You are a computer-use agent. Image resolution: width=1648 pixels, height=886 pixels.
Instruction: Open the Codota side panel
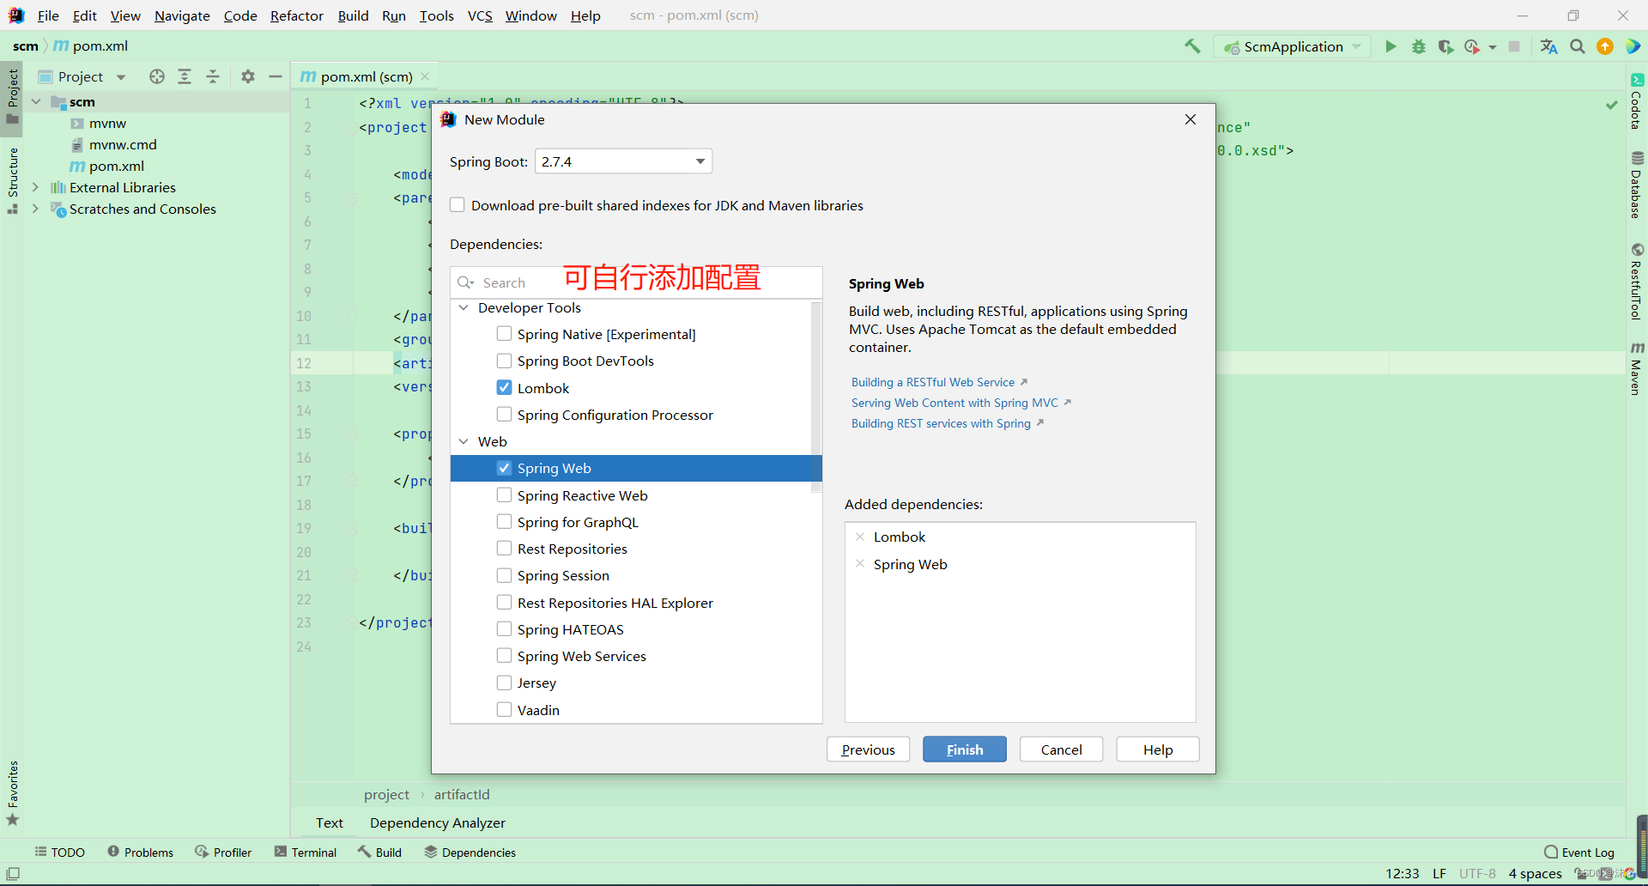[x=1637, y=101]
